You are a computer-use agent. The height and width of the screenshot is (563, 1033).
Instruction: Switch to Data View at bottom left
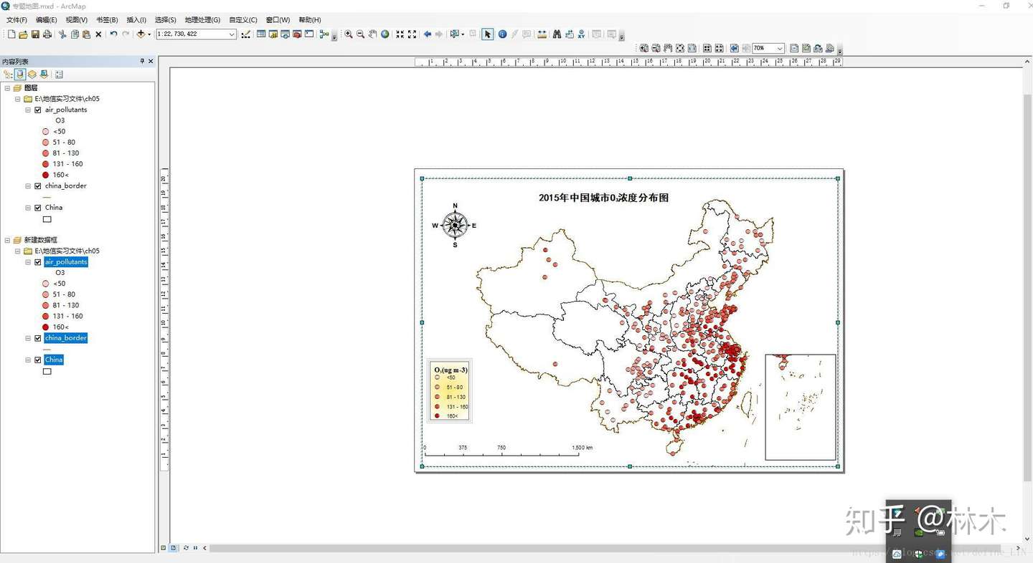pyautogui.click(x=164, y=548)
